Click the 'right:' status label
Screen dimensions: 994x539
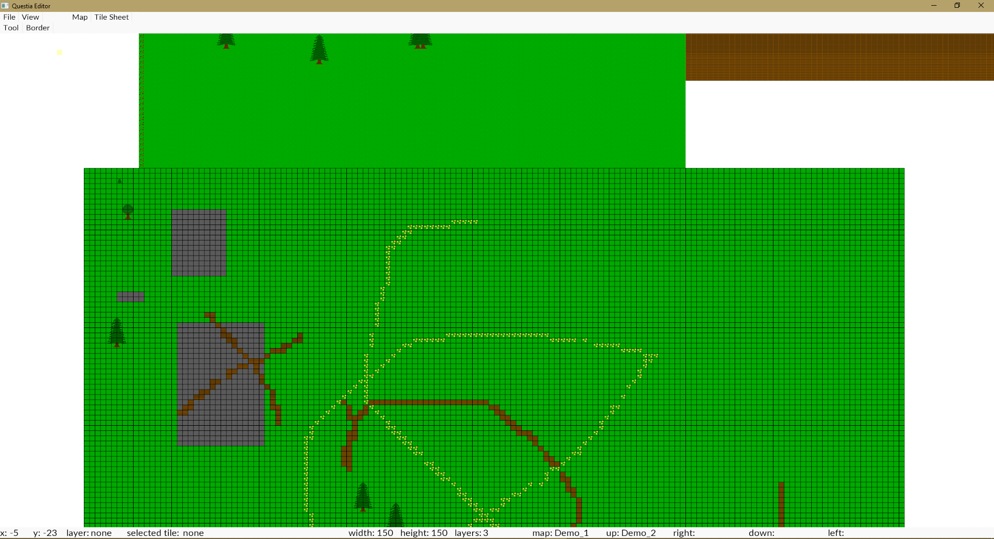684,533
